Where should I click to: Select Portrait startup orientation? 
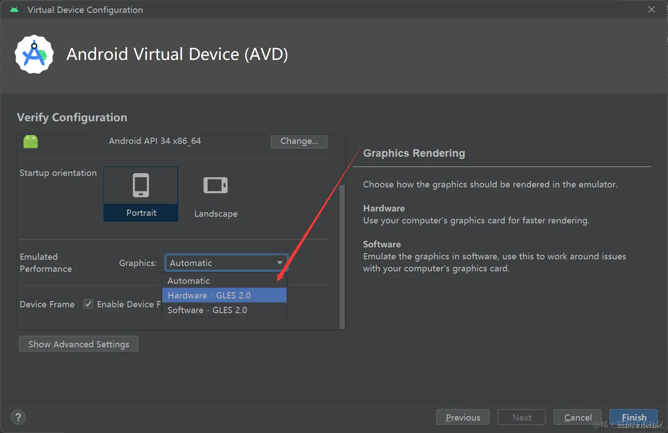pos(141,194)
